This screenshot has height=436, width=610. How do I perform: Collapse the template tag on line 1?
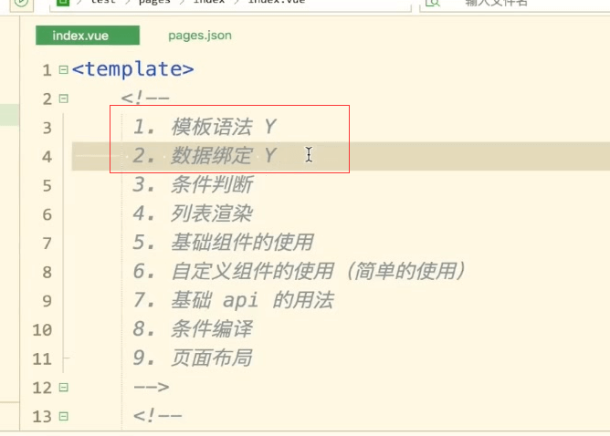(63, 69)
